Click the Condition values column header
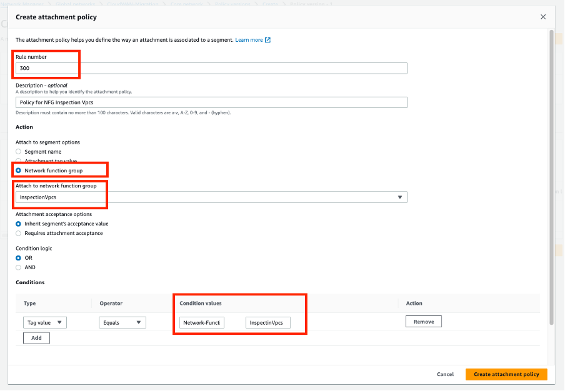 pyautogui.click(x=201, y=303)
